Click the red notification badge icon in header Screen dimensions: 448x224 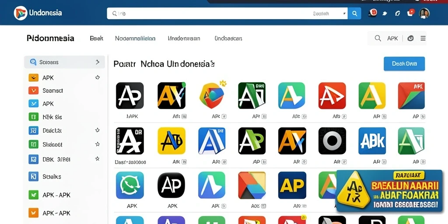pyautogui.click(x=373, y=13)
